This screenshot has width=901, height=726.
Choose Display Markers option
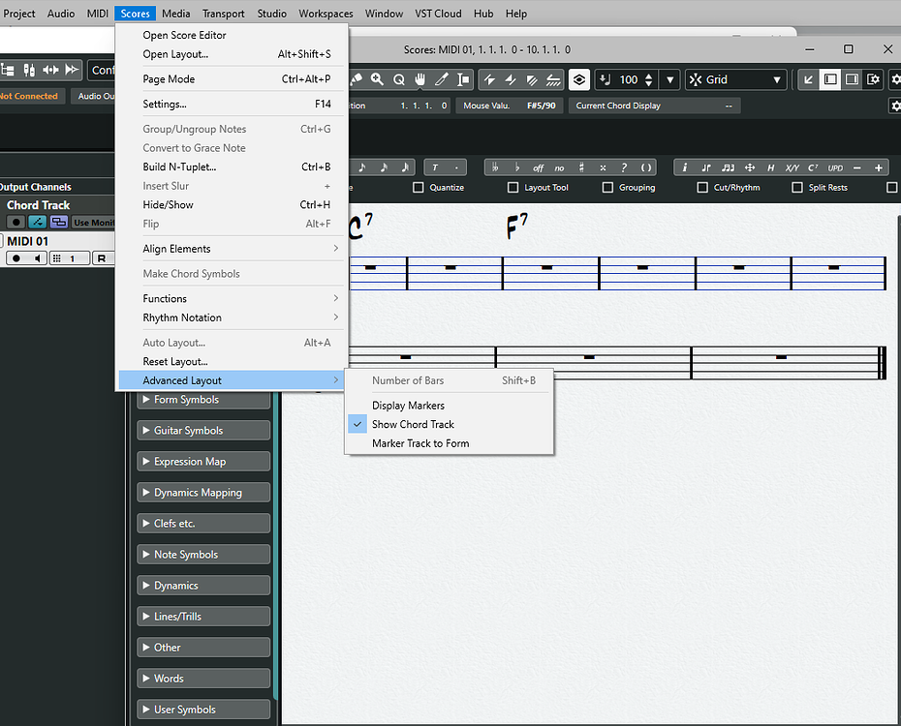click(408, 405)
